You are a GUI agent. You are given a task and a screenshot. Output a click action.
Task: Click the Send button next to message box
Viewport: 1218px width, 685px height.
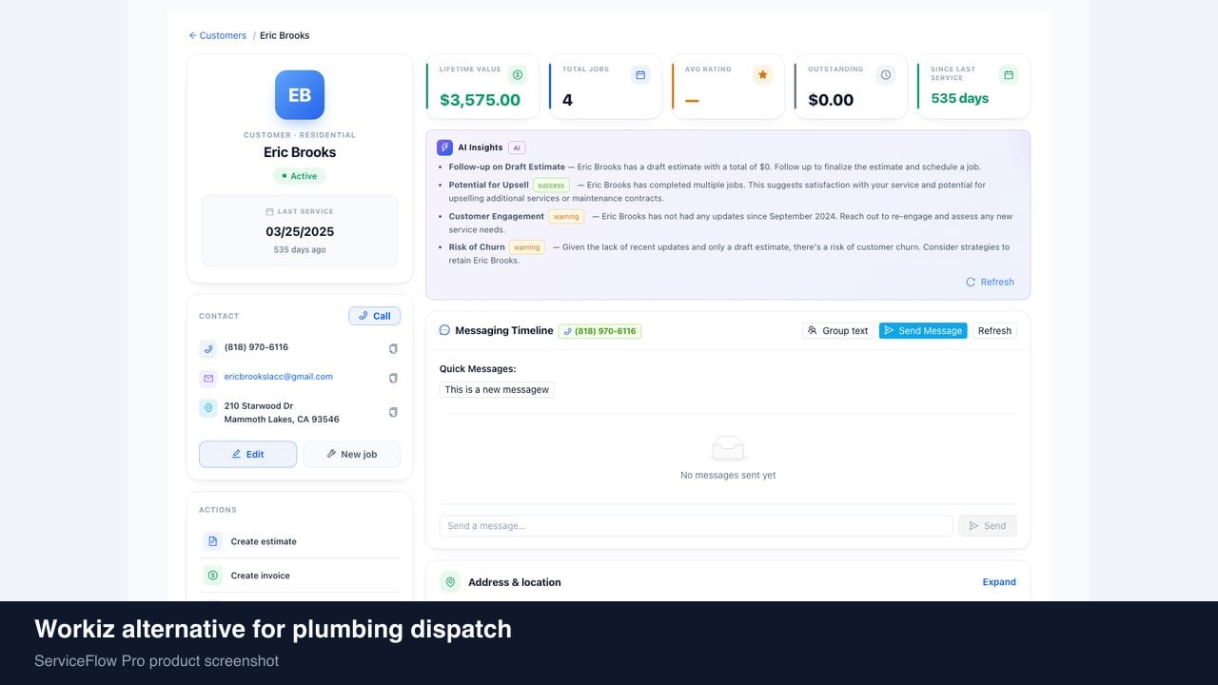(x=988, y=525)
